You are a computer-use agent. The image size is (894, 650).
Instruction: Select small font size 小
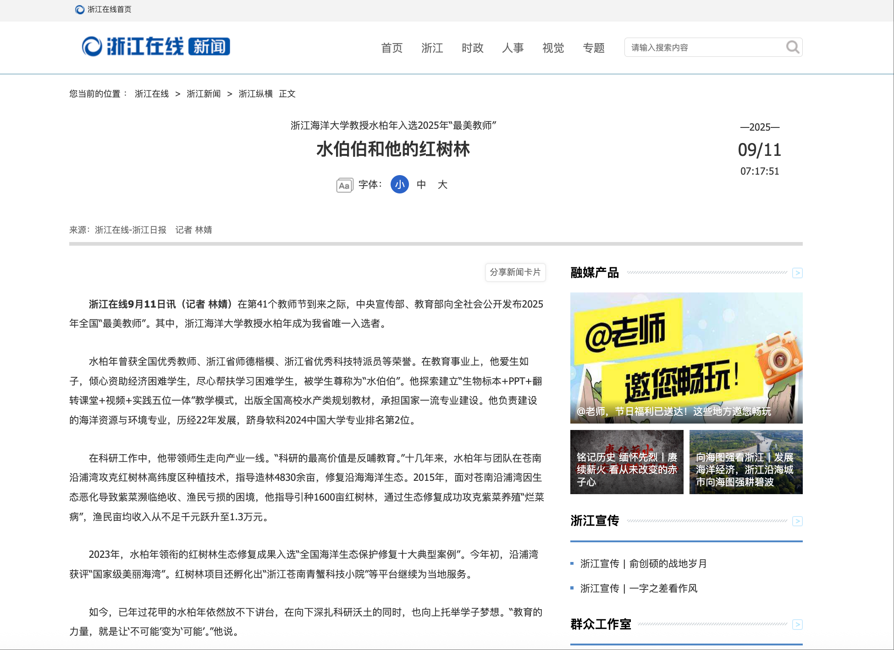coord(400,184)
